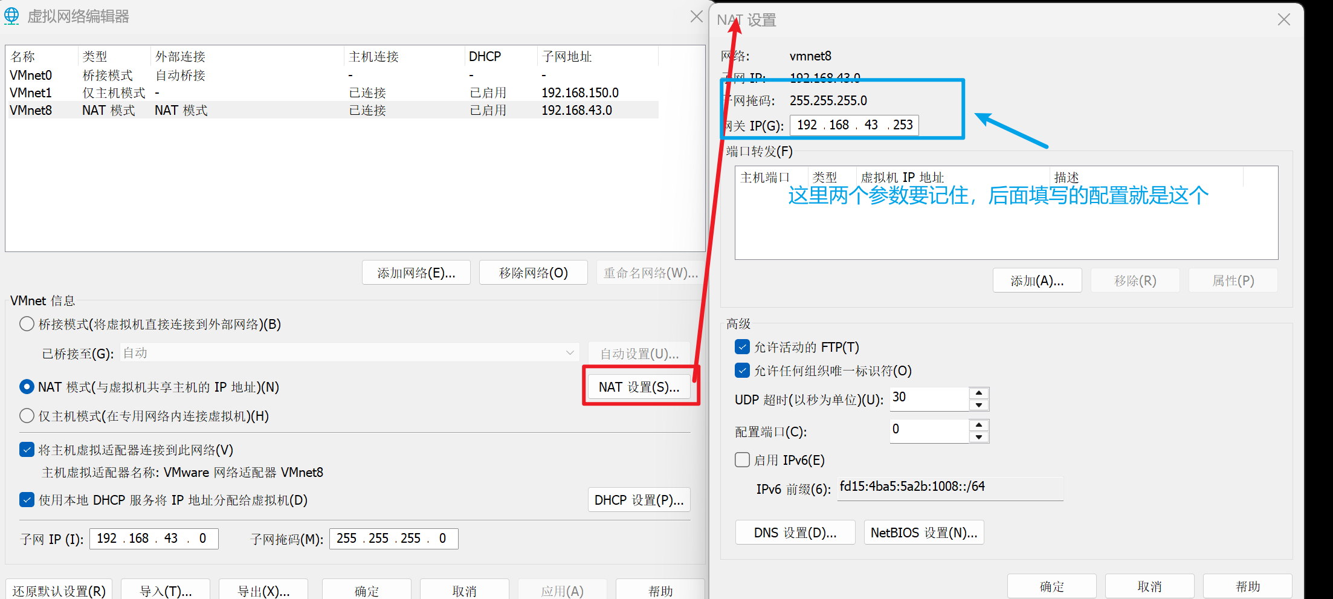The height and width of the screenshot is (599, 1333).
Task: Click the 导出(X) button
Action: pyautogui.click(x=263, y=591)
